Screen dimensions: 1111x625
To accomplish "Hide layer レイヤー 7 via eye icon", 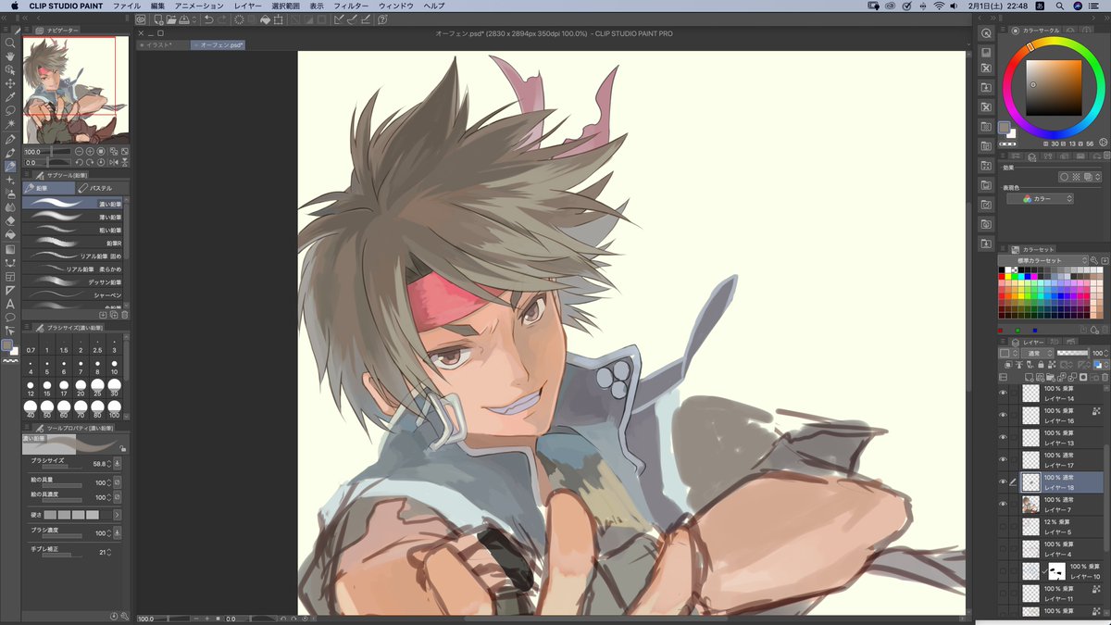I will click(x=1003, y=504).
